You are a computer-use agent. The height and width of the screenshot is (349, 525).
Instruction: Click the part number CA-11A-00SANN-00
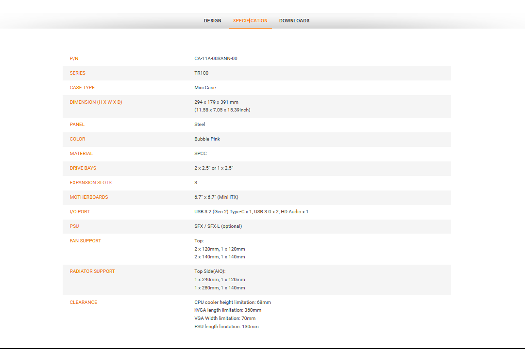[216, 59]
